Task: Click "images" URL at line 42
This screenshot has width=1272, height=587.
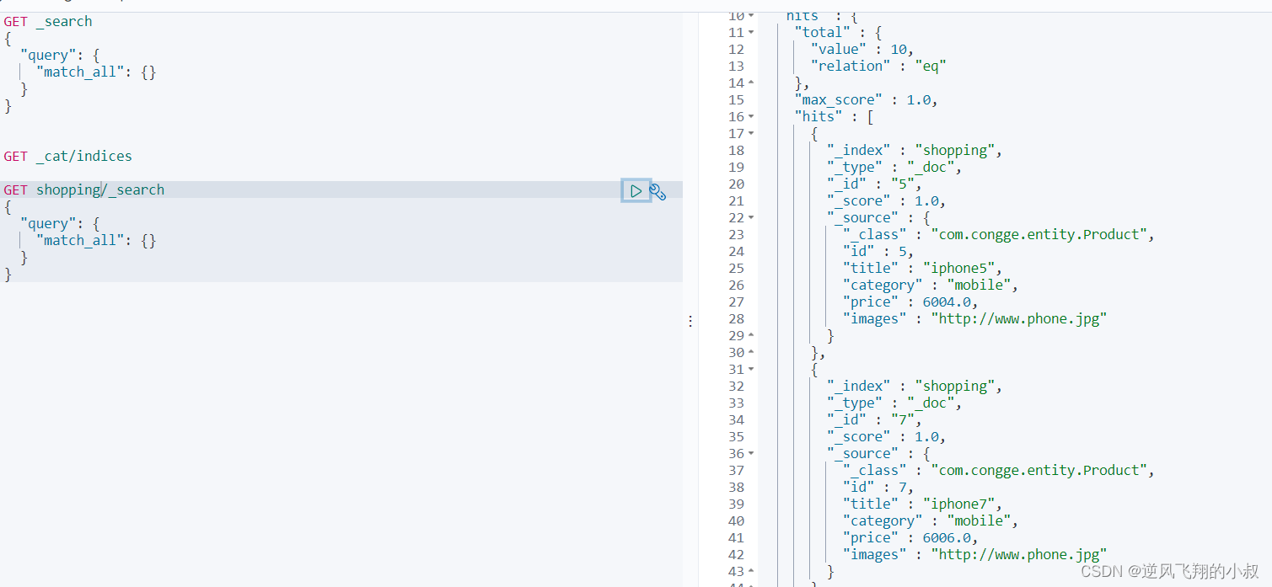Action: pos(1018,555)
